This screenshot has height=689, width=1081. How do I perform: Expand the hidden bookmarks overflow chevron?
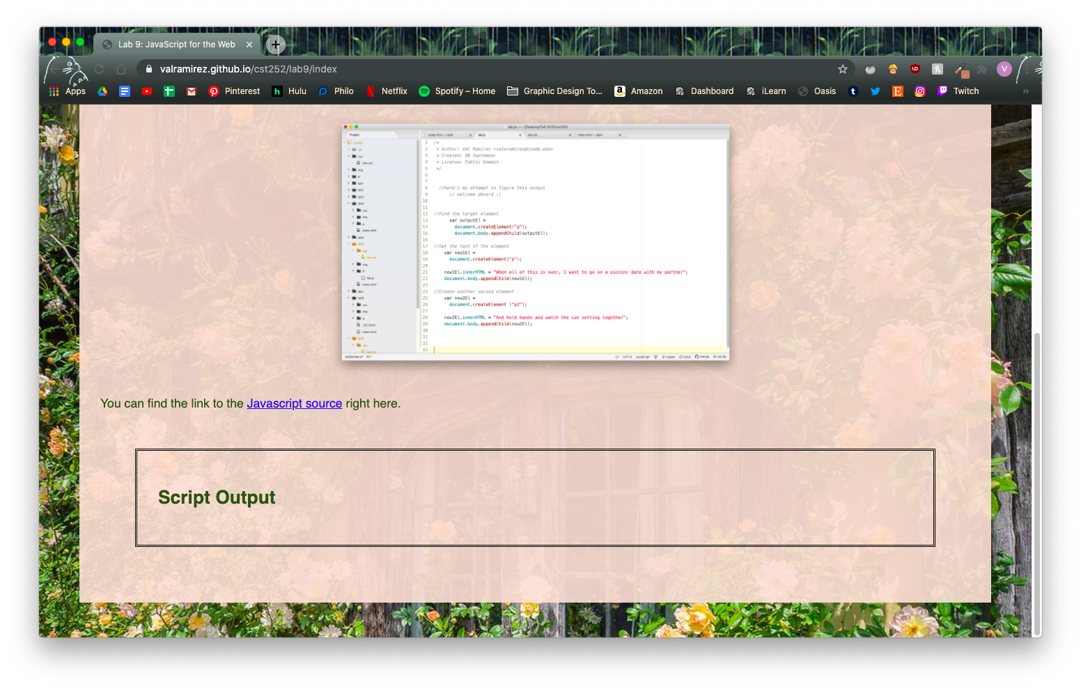(1025, 91)
